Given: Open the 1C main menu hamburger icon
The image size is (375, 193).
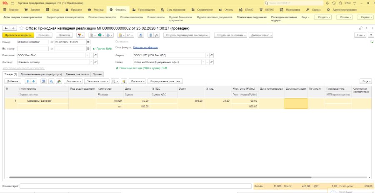Looking at the screenshot, I should [x=12, y=3].
